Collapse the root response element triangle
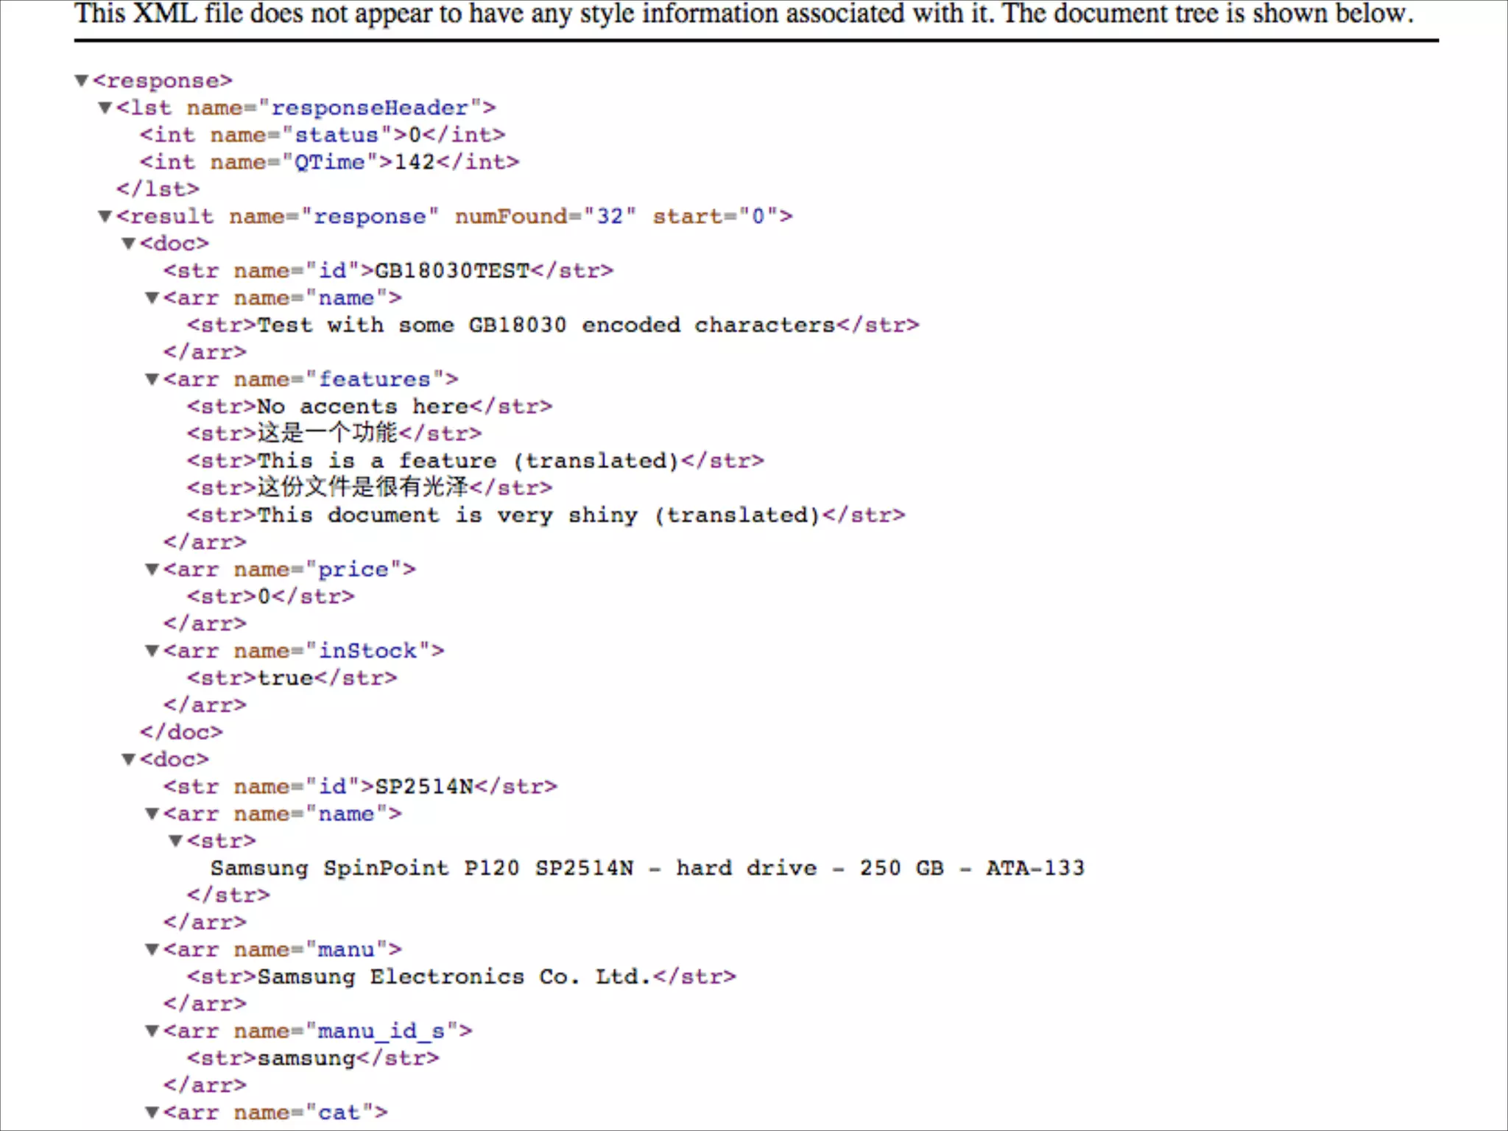 82,80
